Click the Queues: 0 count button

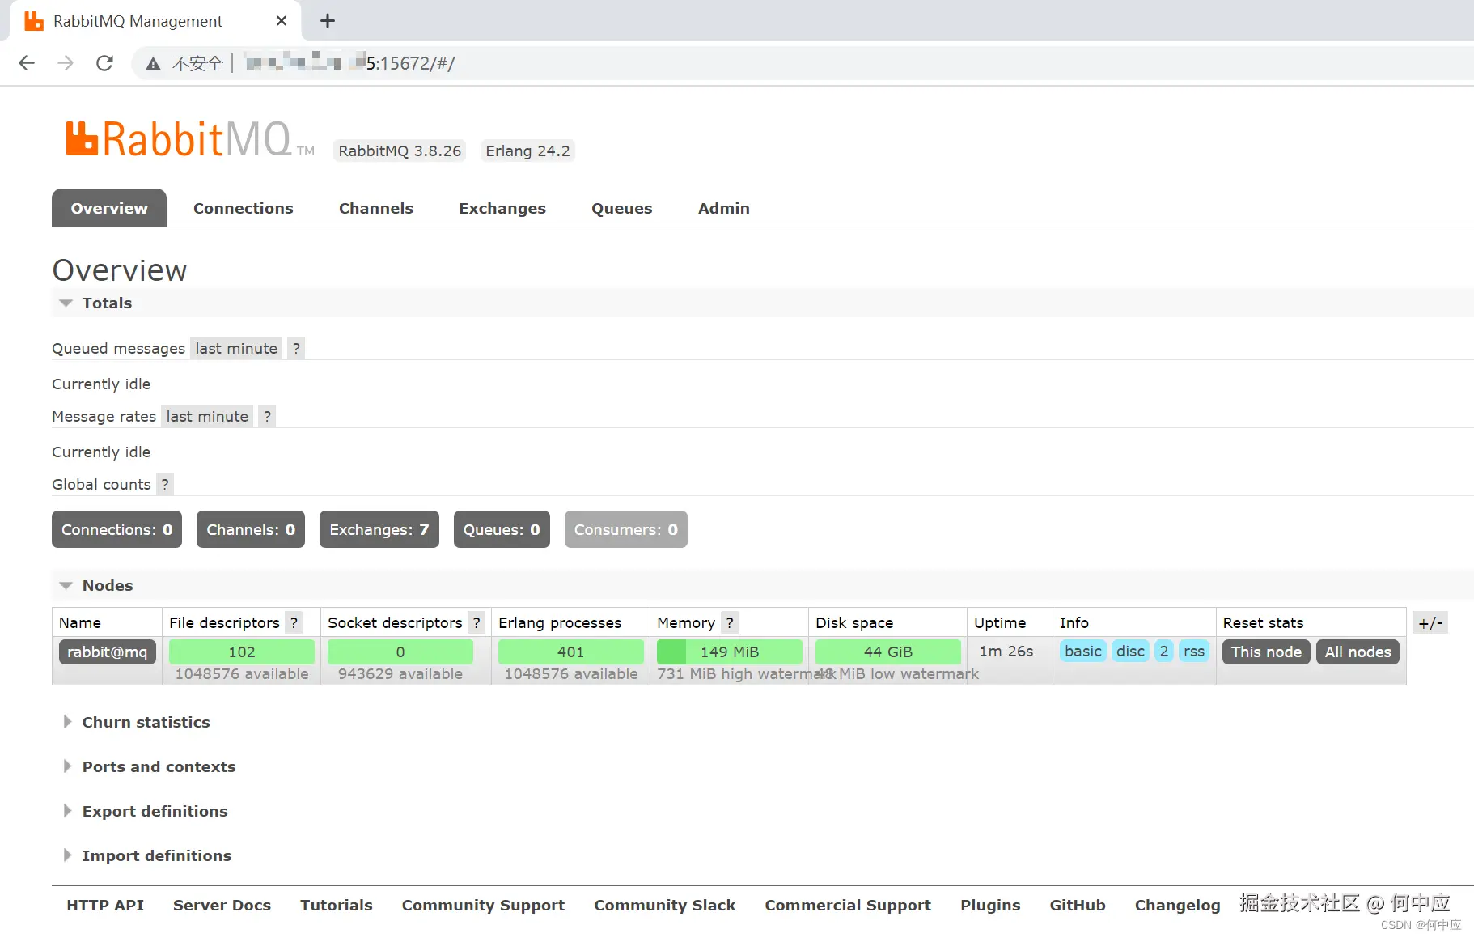(x=502, y=529)
